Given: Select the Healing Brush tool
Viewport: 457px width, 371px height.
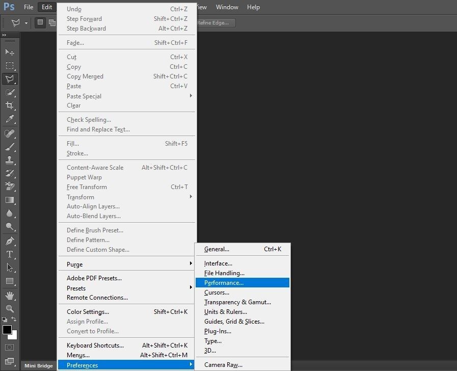Looking at the screenshot, I should 10,134.
